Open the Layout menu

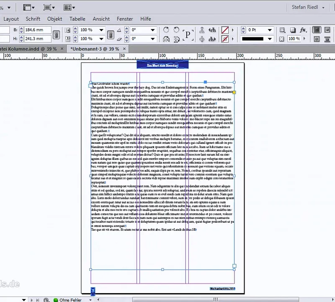coord(11,19)
